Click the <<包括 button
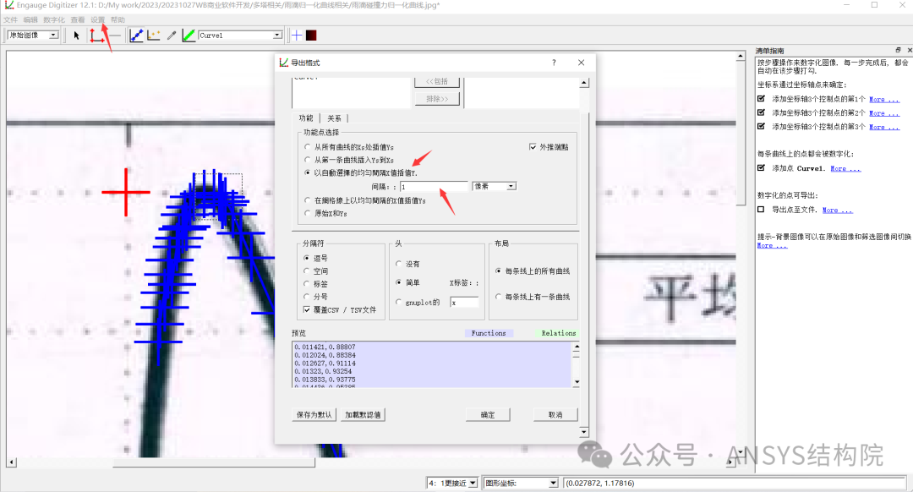This screenshot has width=913, height=492. [x=437, y=81]
